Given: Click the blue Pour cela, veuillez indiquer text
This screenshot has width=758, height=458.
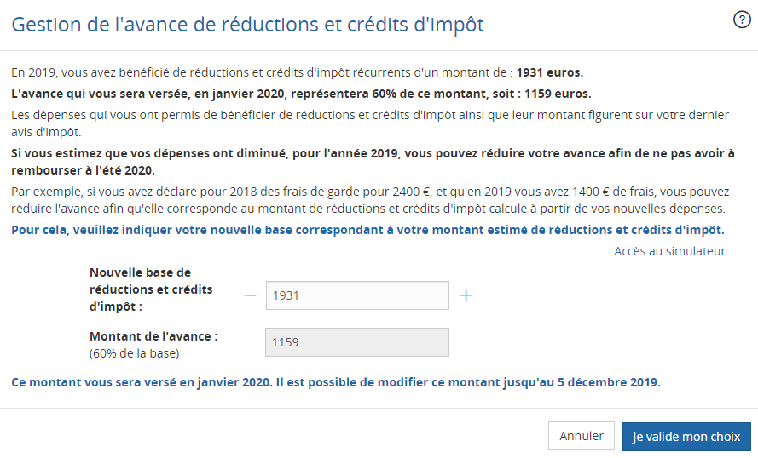Looking at the screenshot, I should click(367, 230).
